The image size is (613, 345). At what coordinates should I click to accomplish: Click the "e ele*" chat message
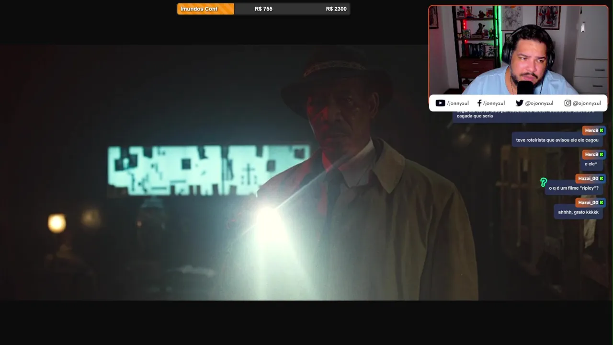[x=590, y=164]
